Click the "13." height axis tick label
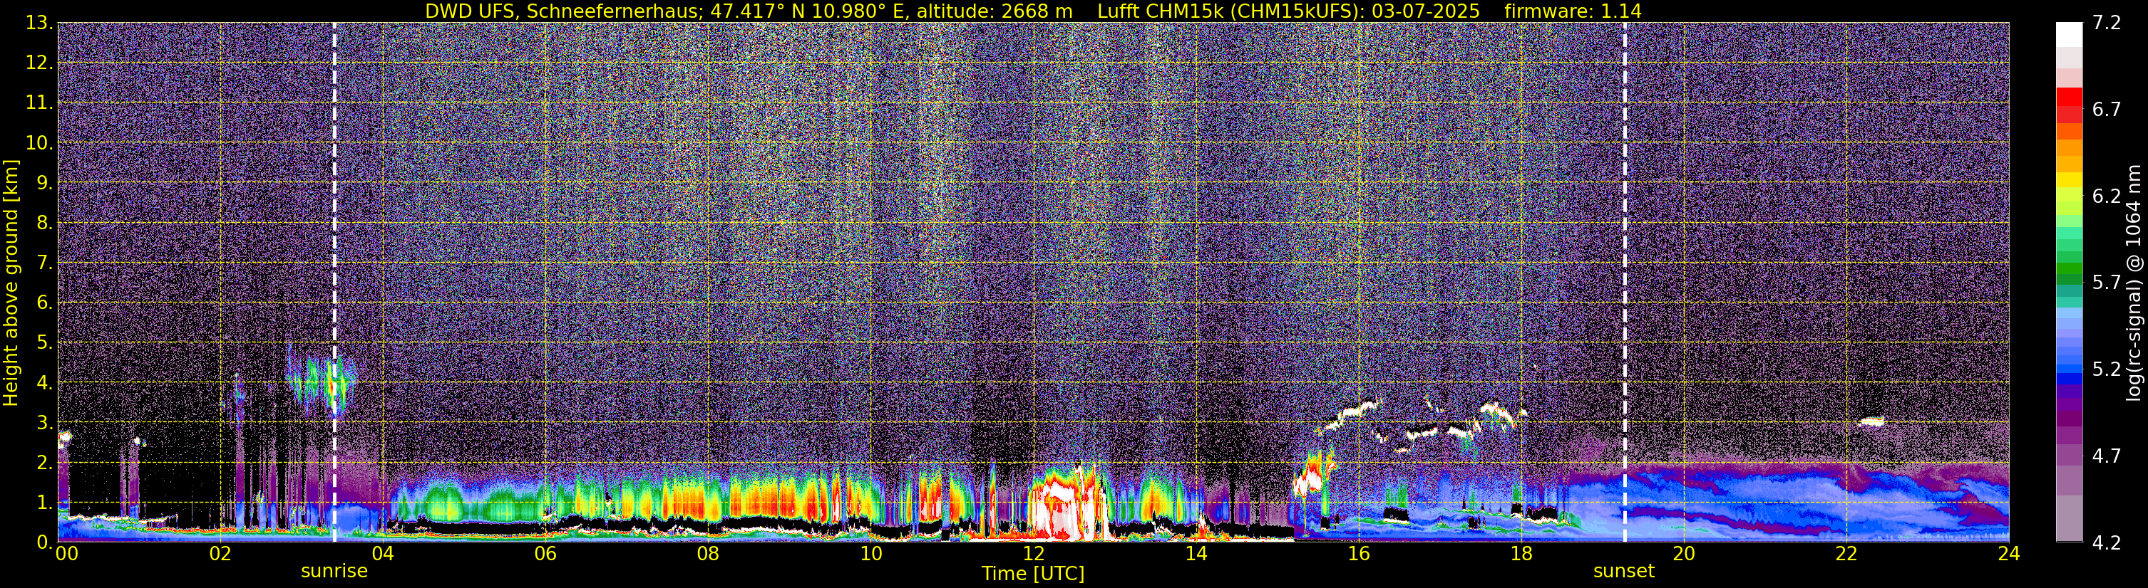2148x588 pixels. pyautogui.click(x=38, y=23)
